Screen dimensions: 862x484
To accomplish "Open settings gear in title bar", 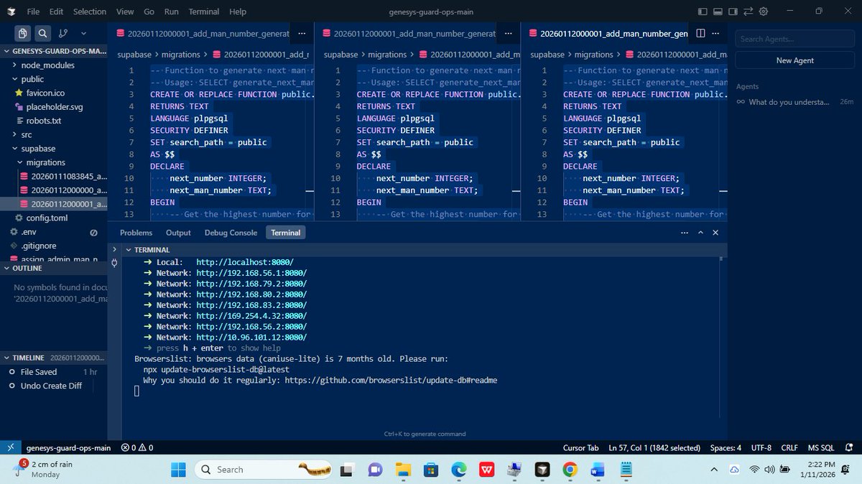I will point(764,11).
